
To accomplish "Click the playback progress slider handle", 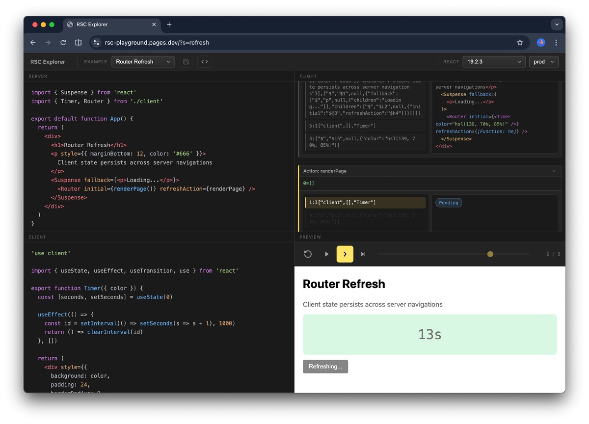I will click(x=490, y=254).
